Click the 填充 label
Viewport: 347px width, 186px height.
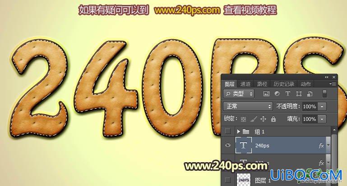point(294,119)
